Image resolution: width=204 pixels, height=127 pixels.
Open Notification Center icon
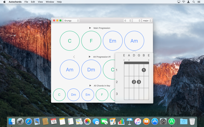pyautogui.click(x=199, y=2)
